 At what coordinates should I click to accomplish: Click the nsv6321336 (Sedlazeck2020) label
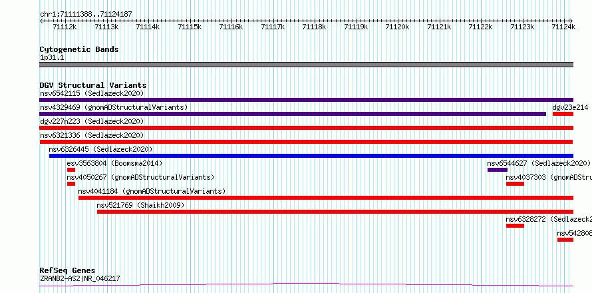point(92,135)
